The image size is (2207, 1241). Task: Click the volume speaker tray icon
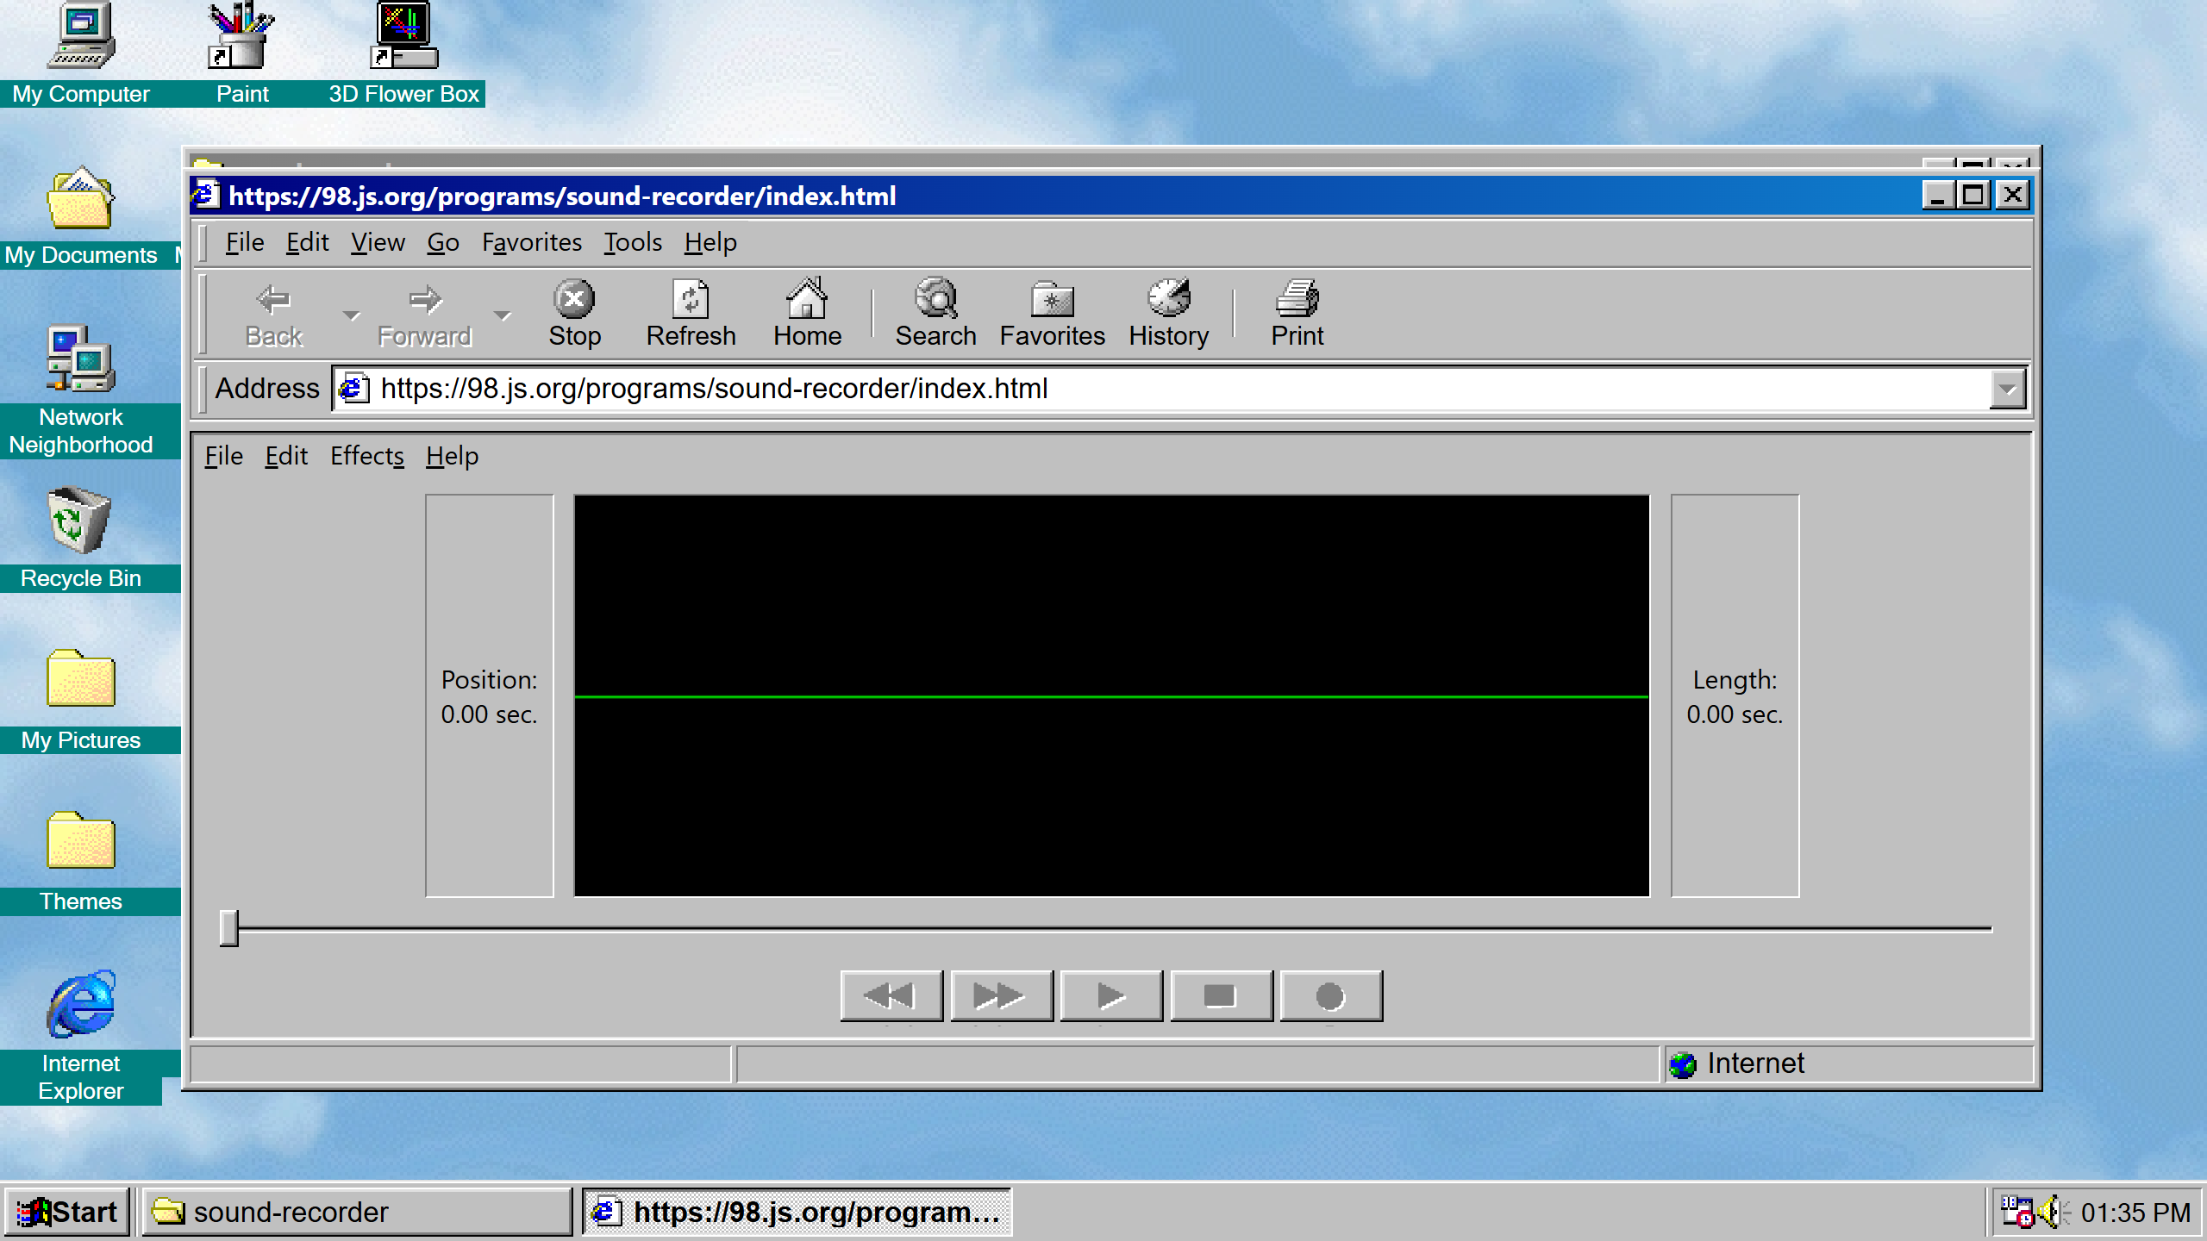(2053, 1213)
